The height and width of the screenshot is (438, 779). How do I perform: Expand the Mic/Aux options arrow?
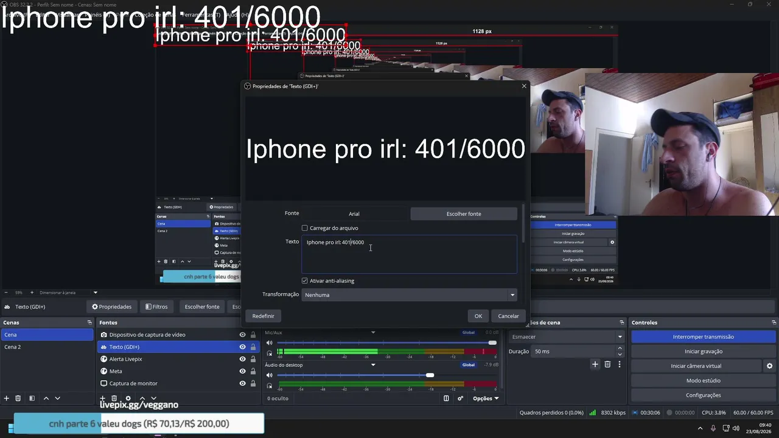373,333
